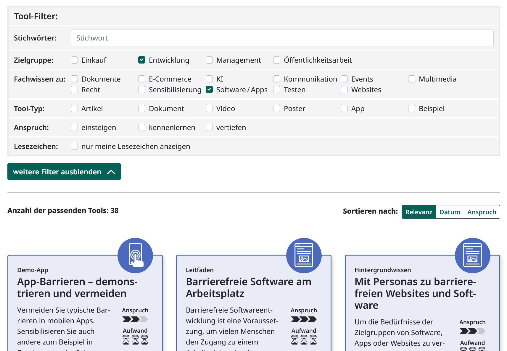507x351 pixels.
Task: Click the Hintergrundwissen document icon
Action: [x=473, y=256]
